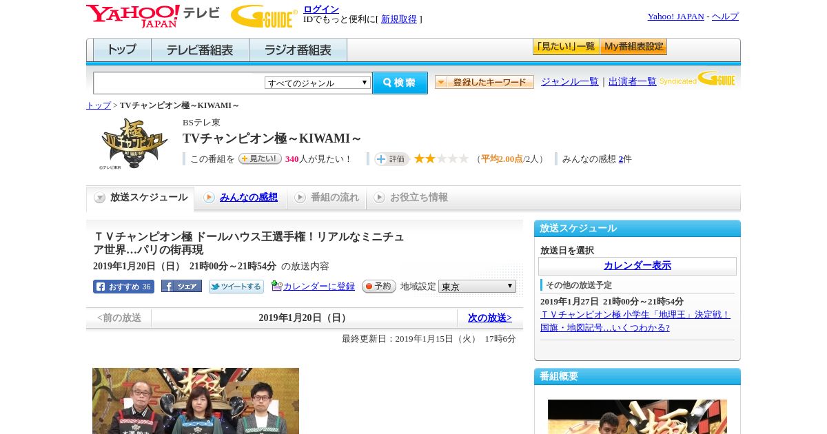Click the 見たい! plus button

260,158
